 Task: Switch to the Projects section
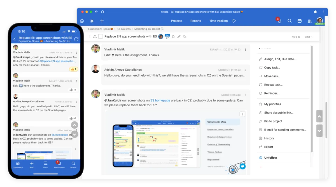pos(176,21)
